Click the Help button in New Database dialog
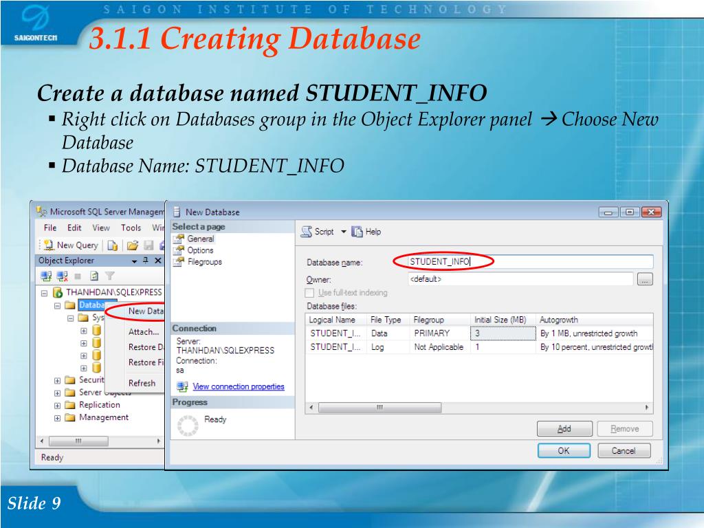 (366, 232)
